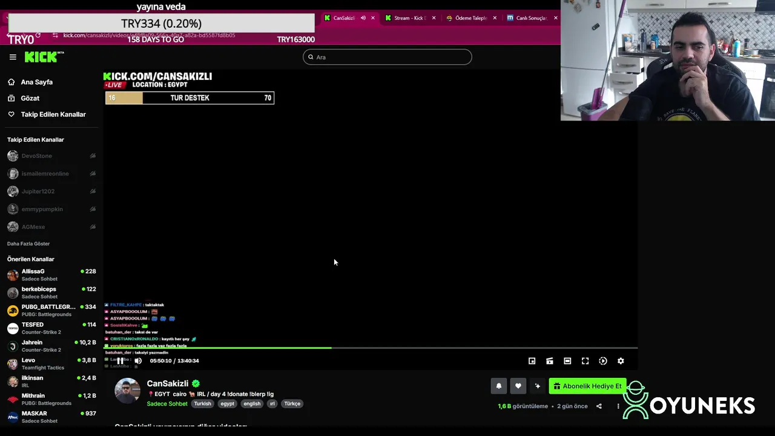Open TESFED recommended channel
The height and width of the screenshot is (436, 775).
pyautogui.click(x=51, y=328)
